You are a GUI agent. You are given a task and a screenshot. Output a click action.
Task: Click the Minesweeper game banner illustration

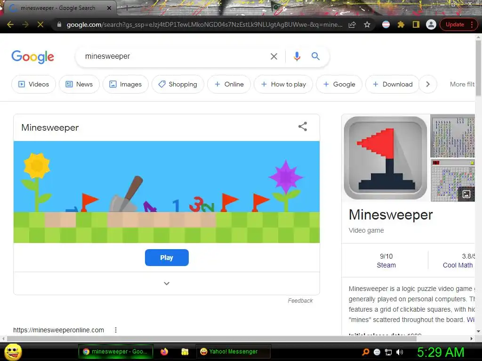pyautogui.click(x=167, y=192)
